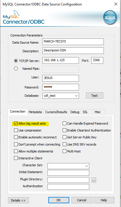Viewport: 121px width, 207px height.
Task: Focus the Initial Statement field
Action: (x=68, y=173)
